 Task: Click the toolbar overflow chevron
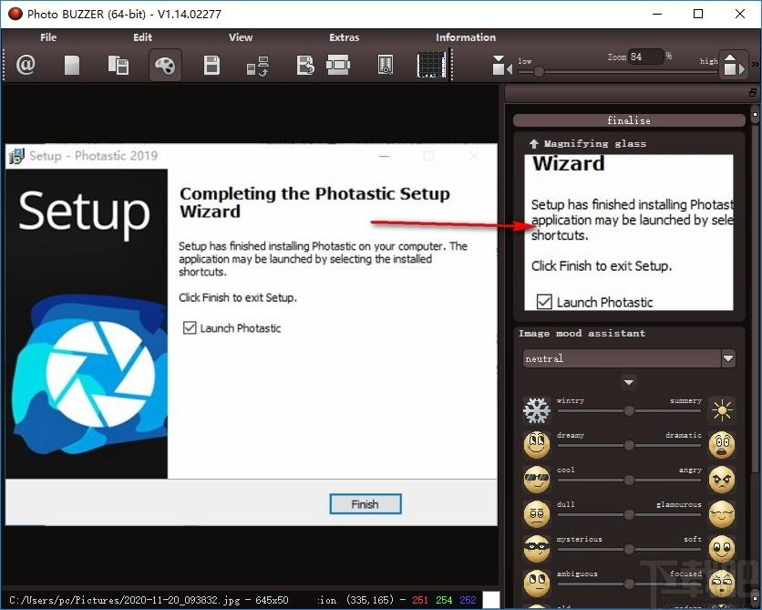coord(755,64)
